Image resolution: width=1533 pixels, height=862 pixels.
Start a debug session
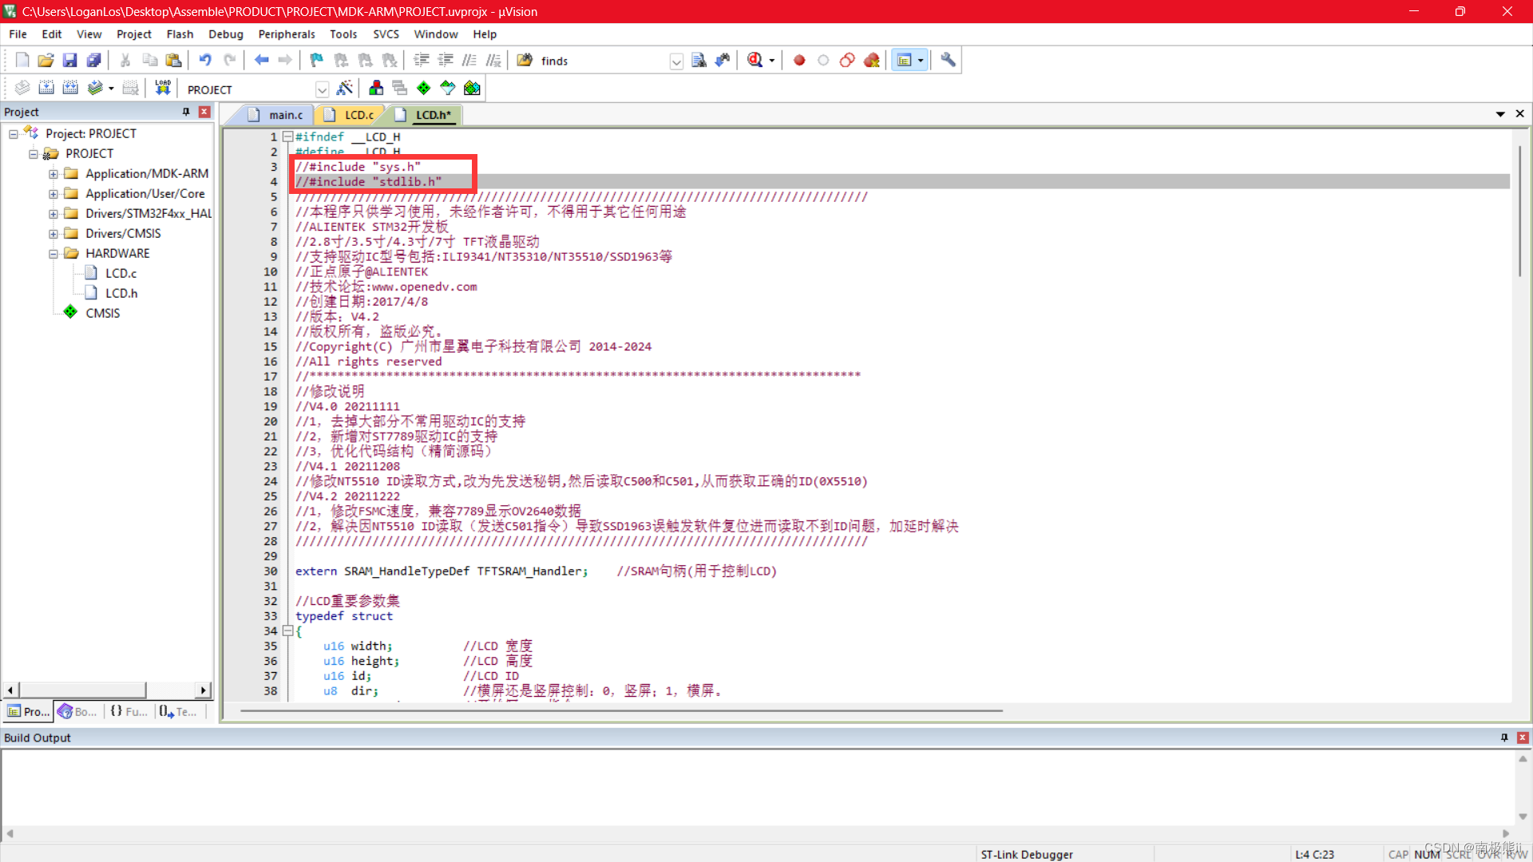click(755, 60)
